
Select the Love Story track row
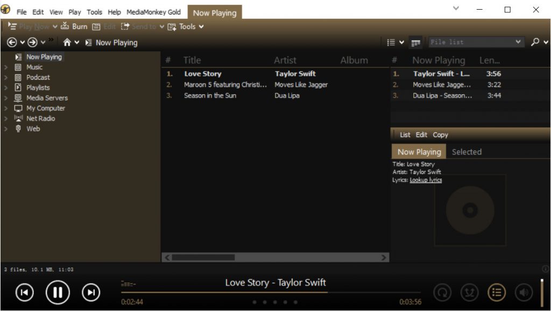(x=275, y=74)
